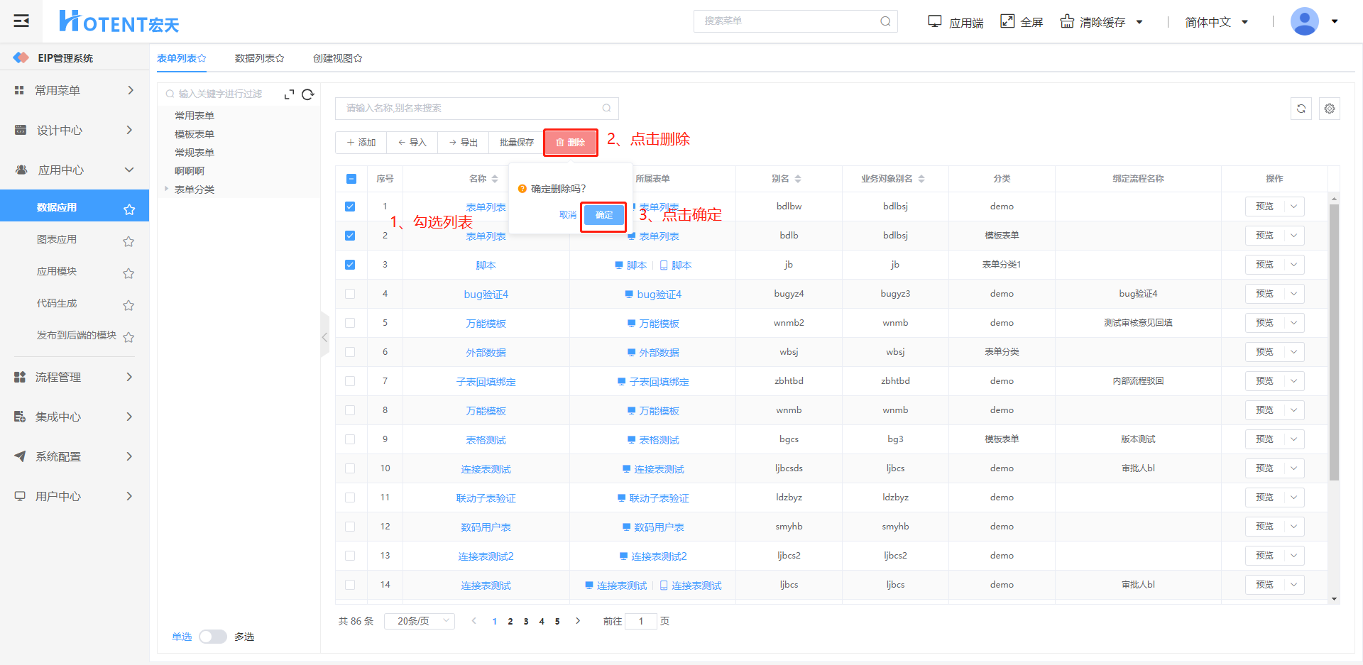
Task: Favorite 图表应用 with its star icon
Action: tap(128, 241)
